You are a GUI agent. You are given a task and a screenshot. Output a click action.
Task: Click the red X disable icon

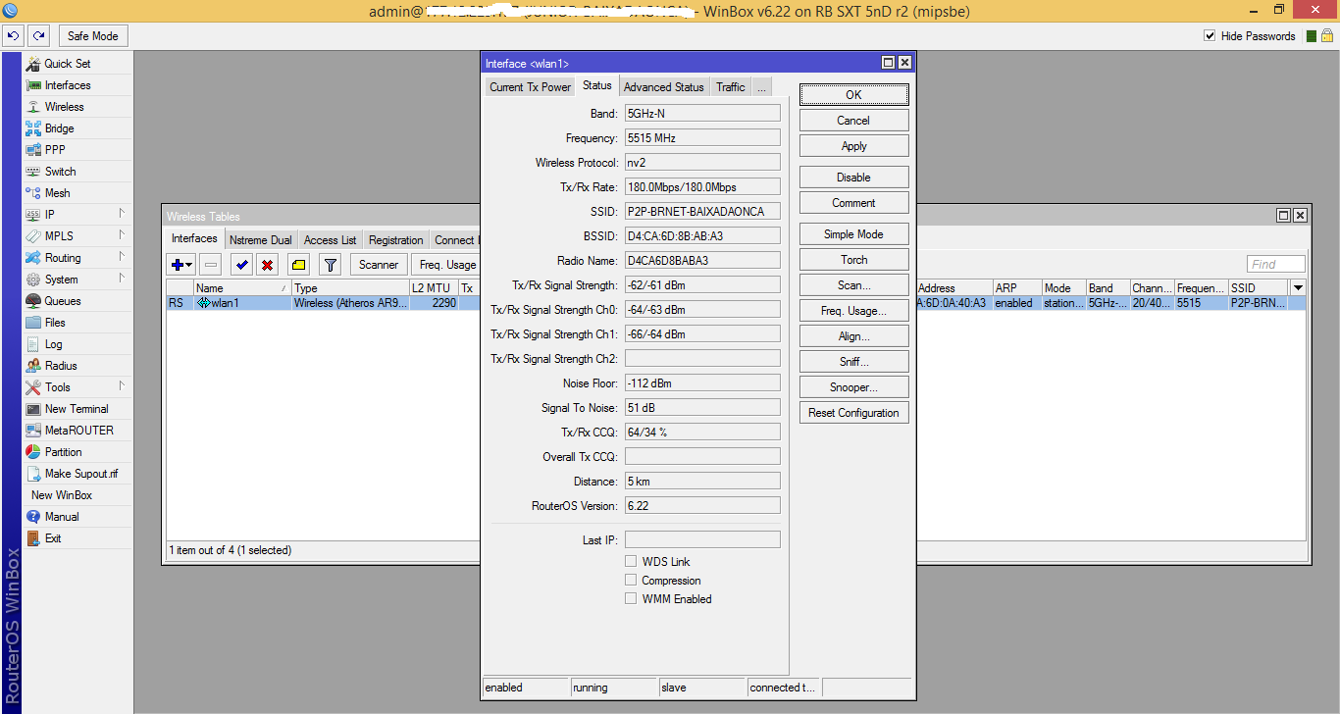click(267, 265)
